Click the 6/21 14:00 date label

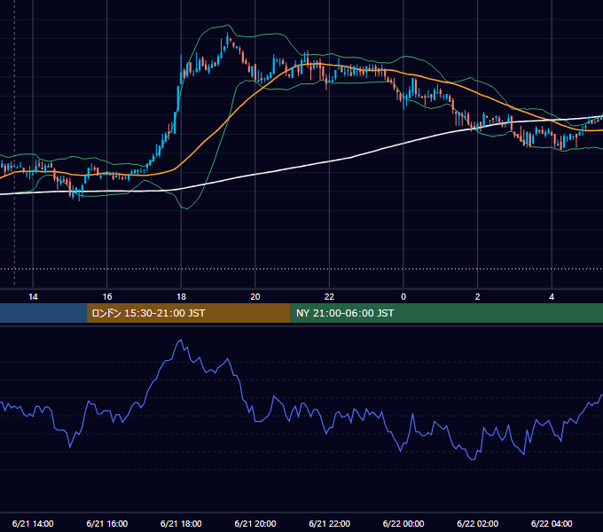[33, 523]
